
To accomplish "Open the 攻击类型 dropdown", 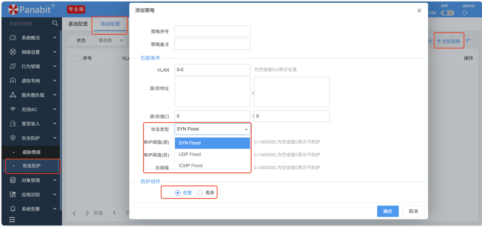I will coord(212,129).
